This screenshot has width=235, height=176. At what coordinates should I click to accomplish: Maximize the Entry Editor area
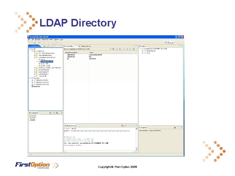[136, 46]
